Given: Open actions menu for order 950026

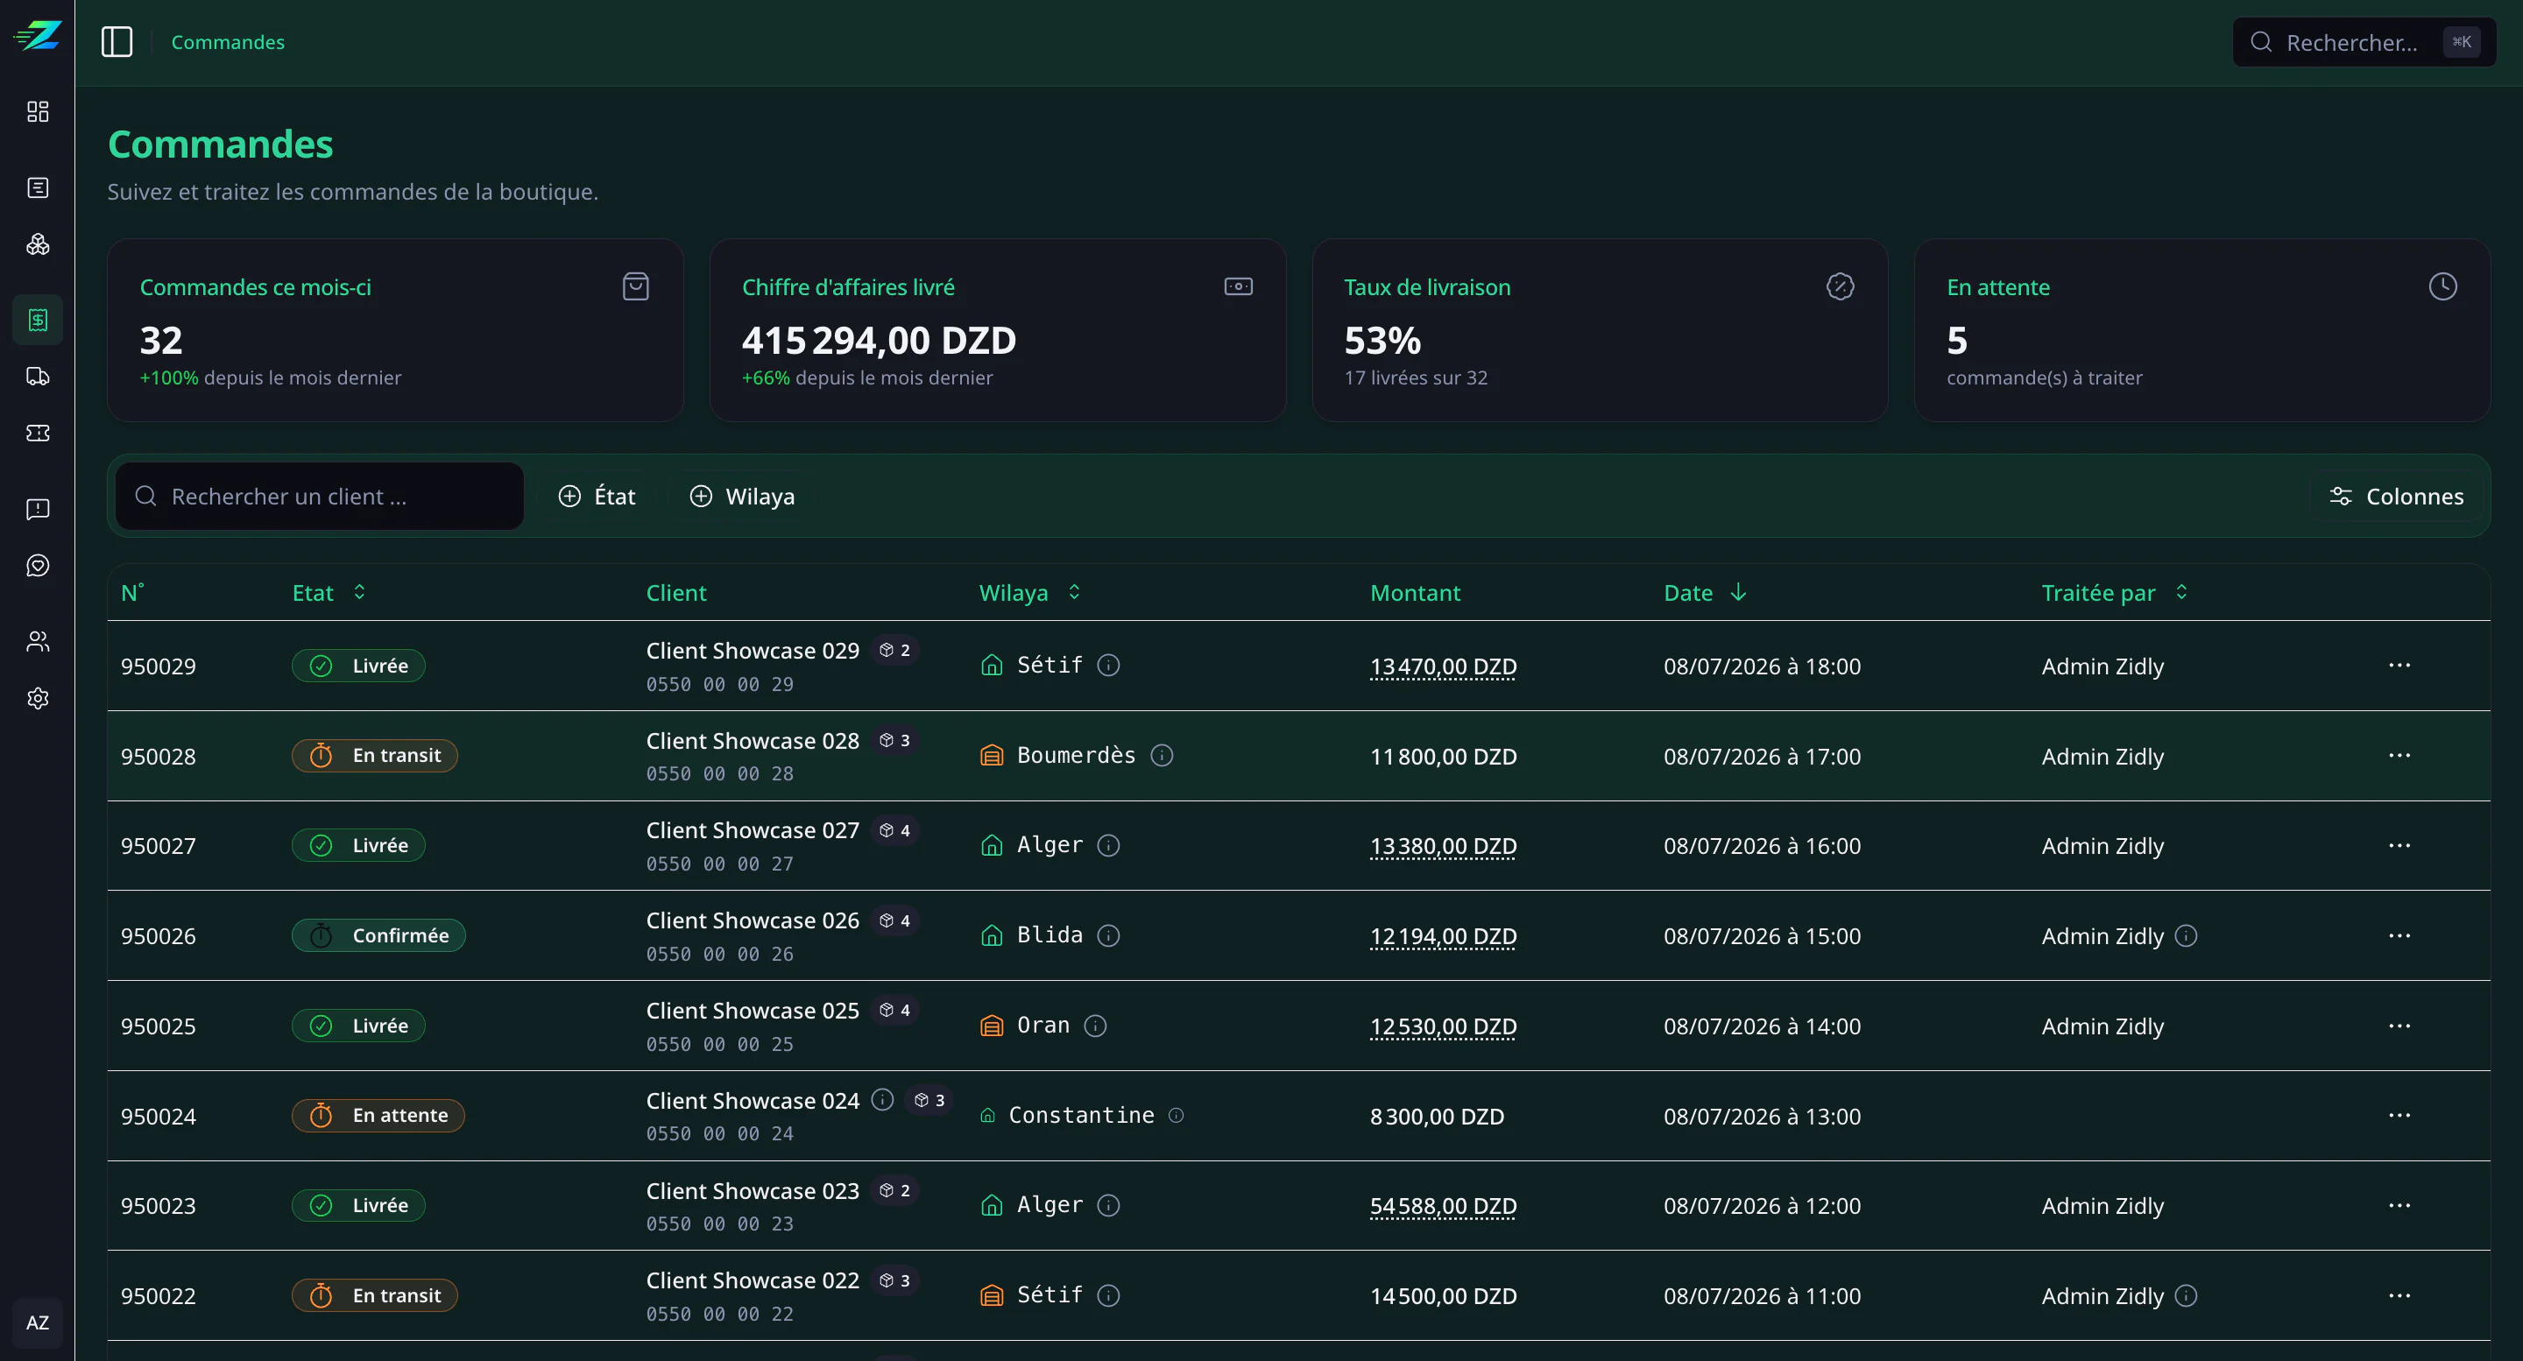Looking at the screenshot, I should (x=2399, y=936).
